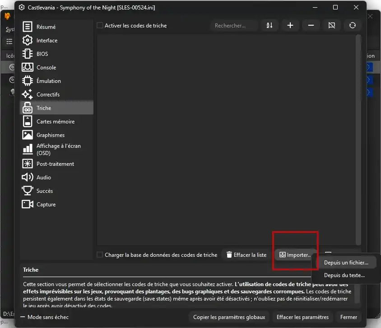Go to Console settings
381x328 pixels.
[56, 68]
